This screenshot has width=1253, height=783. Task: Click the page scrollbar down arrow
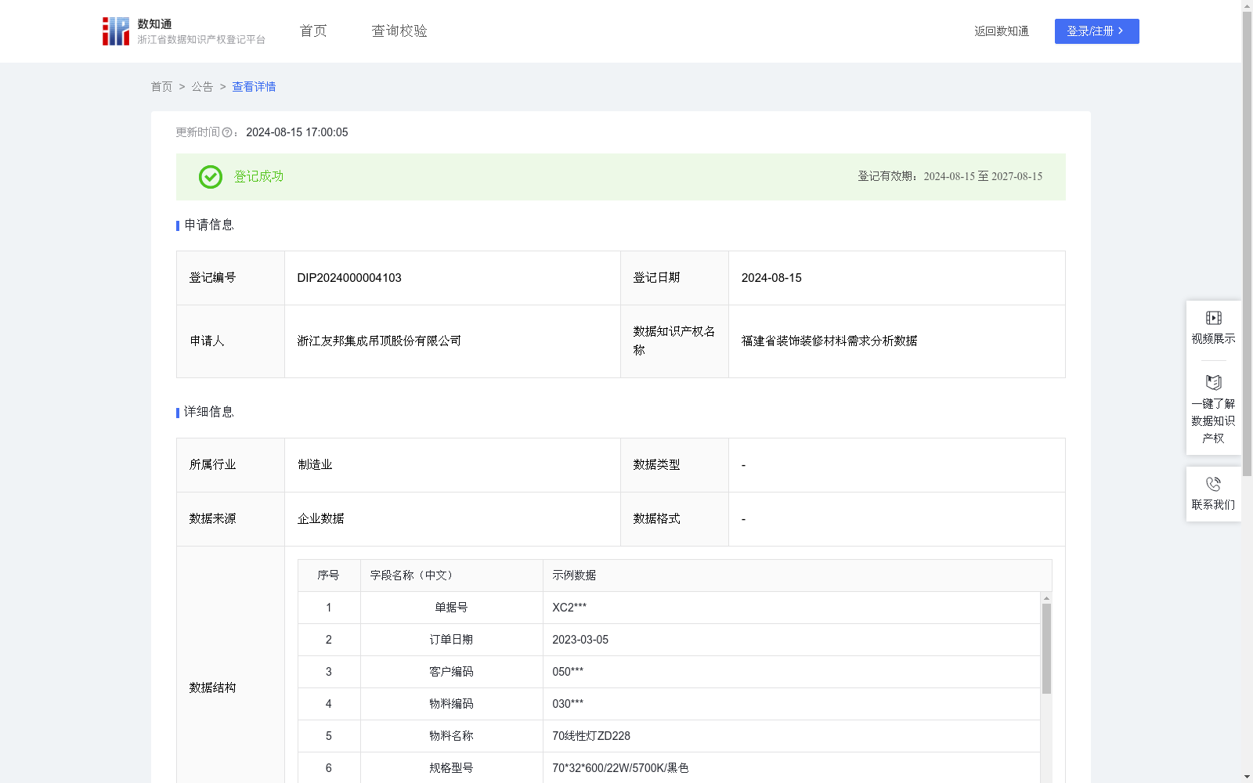pos(1247,777)
